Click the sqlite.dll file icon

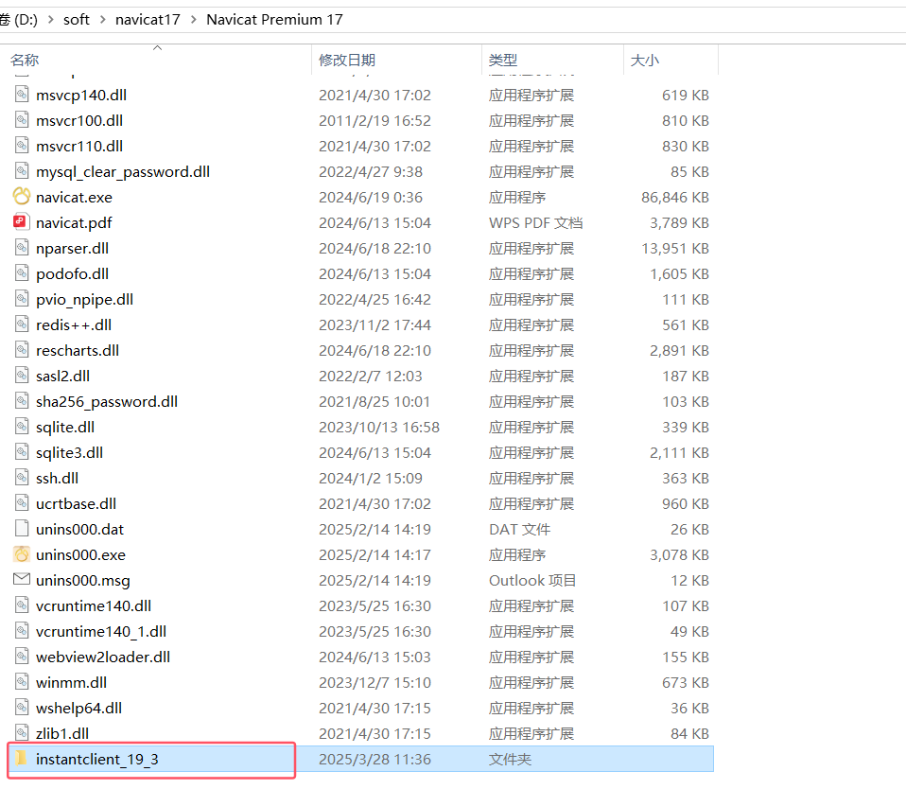[22, 427]
